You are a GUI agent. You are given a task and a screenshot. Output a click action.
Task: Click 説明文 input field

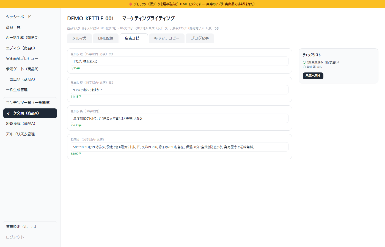pyautogui.click(x=180, y=147)
